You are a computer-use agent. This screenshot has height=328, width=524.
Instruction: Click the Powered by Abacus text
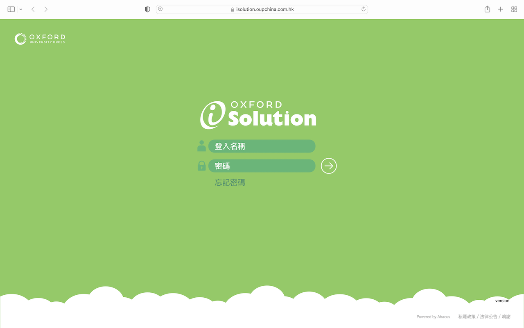point(433,317)
